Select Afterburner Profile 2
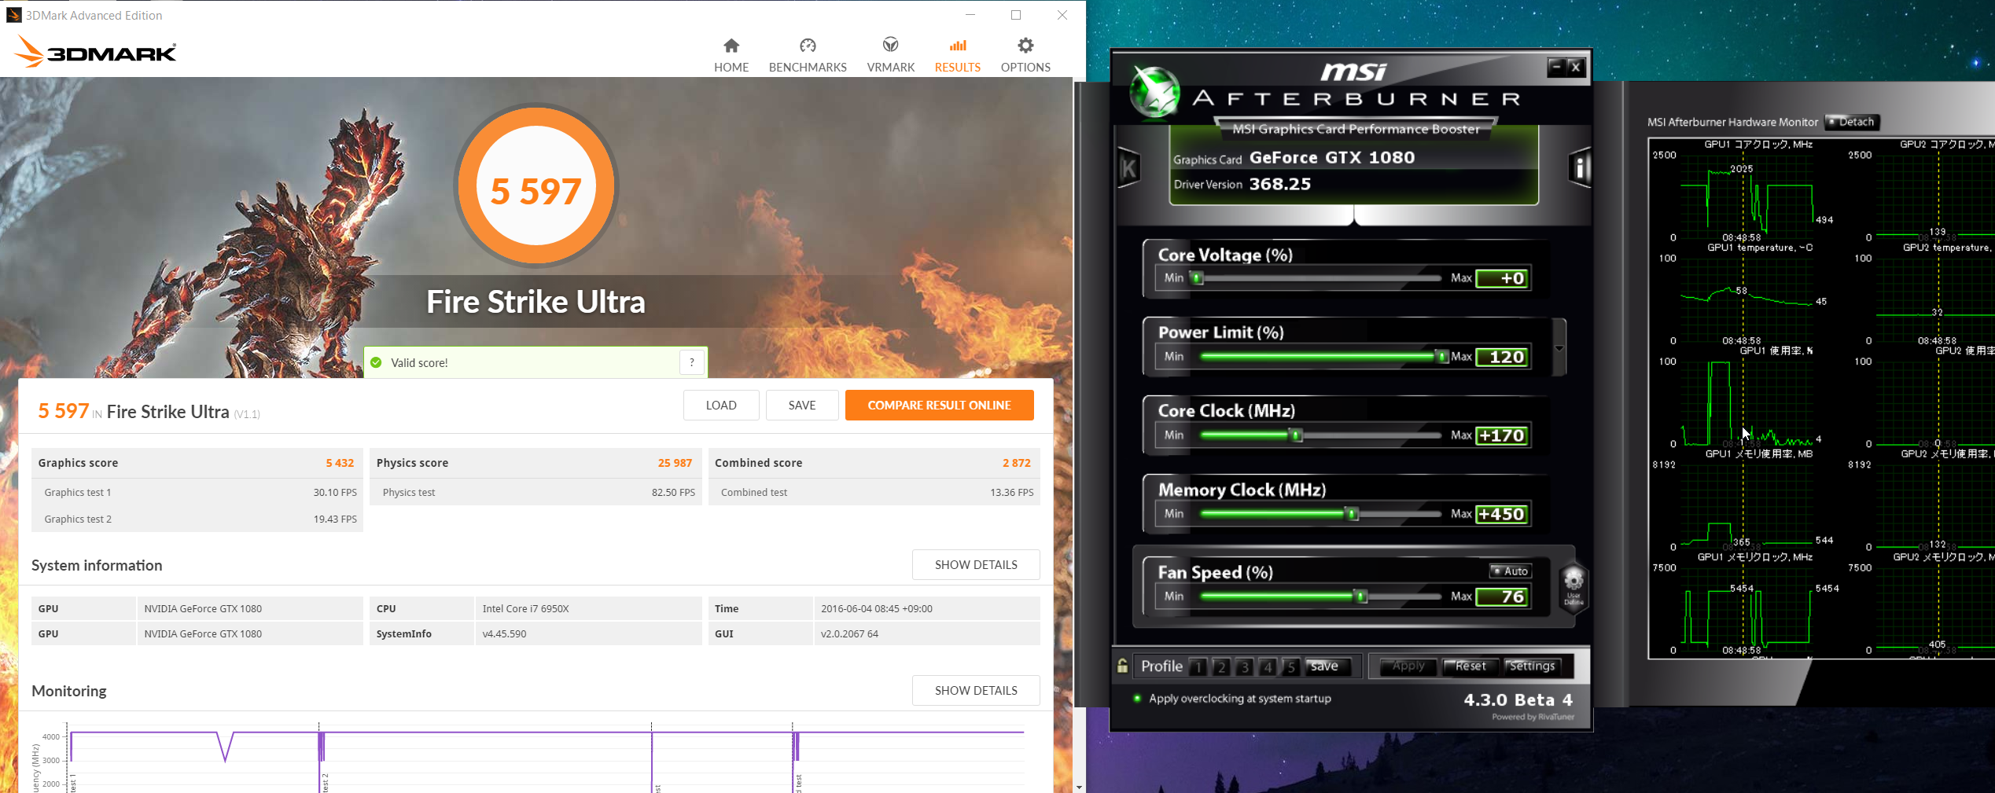Screen dimensions: 1995x793 tap(1221, 666)
